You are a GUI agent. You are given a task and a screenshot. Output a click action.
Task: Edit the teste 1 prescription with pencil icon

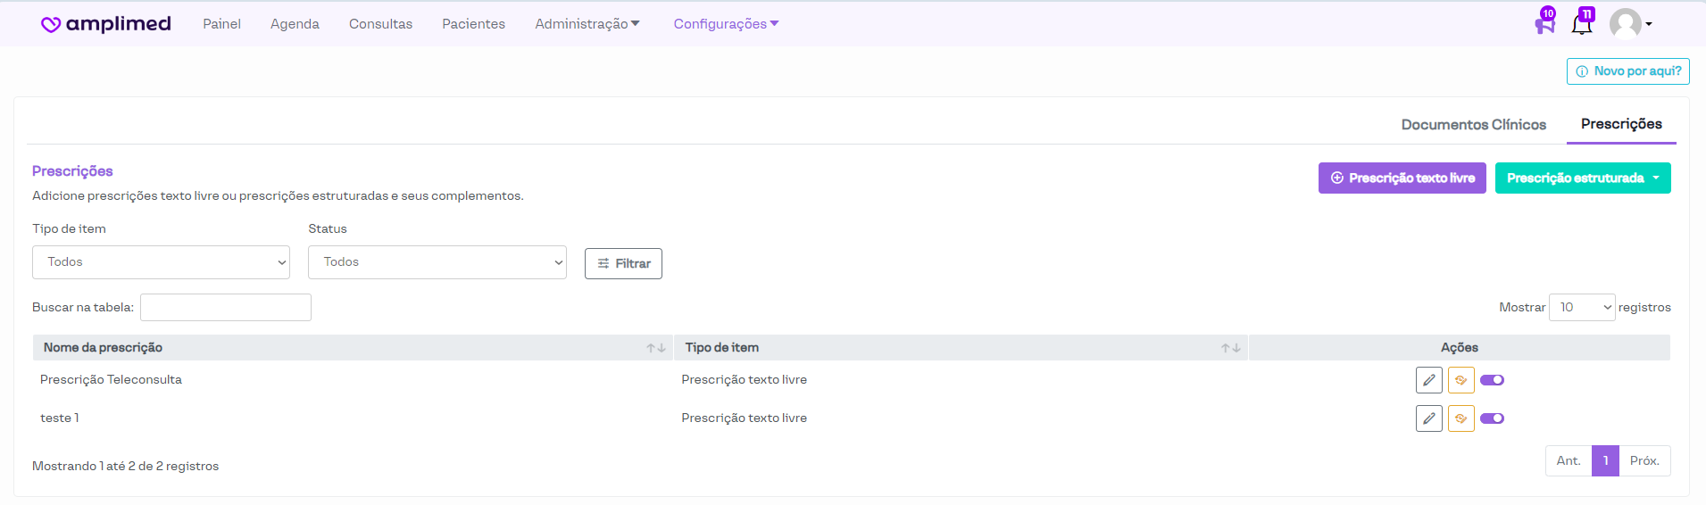coord(1428,418)
